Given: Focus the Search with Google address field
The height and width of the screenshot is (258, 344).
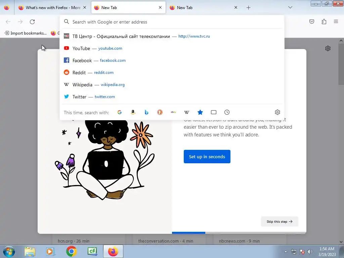Looking at the screenshot, I should point(172,22).
